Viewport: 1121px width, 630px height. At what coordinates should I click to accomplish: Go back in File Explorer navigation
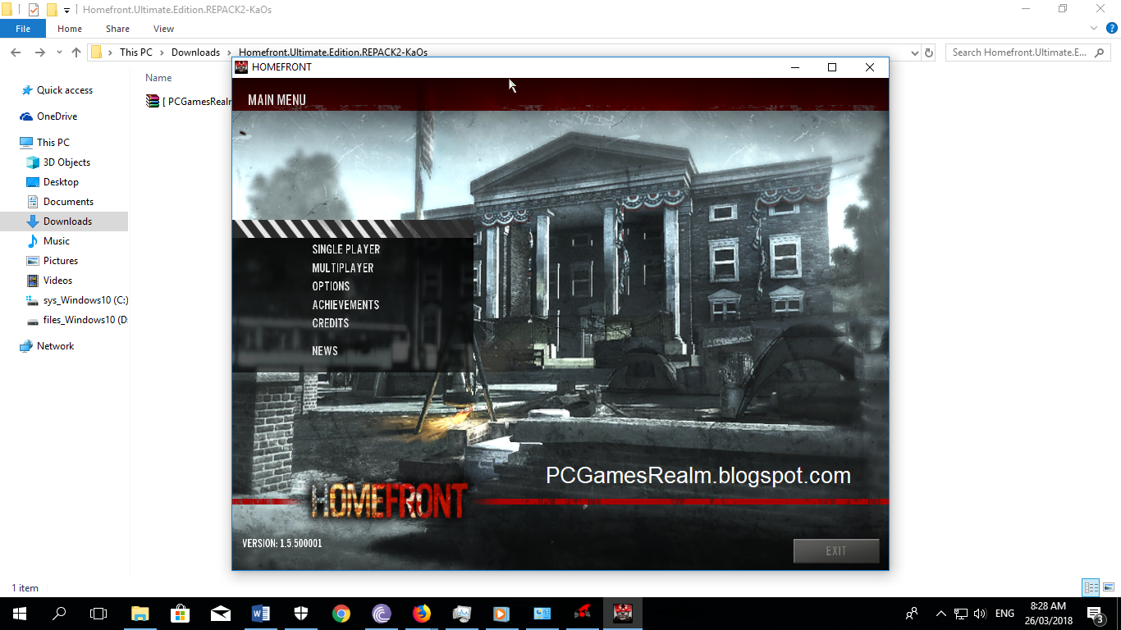pos(16,52)
